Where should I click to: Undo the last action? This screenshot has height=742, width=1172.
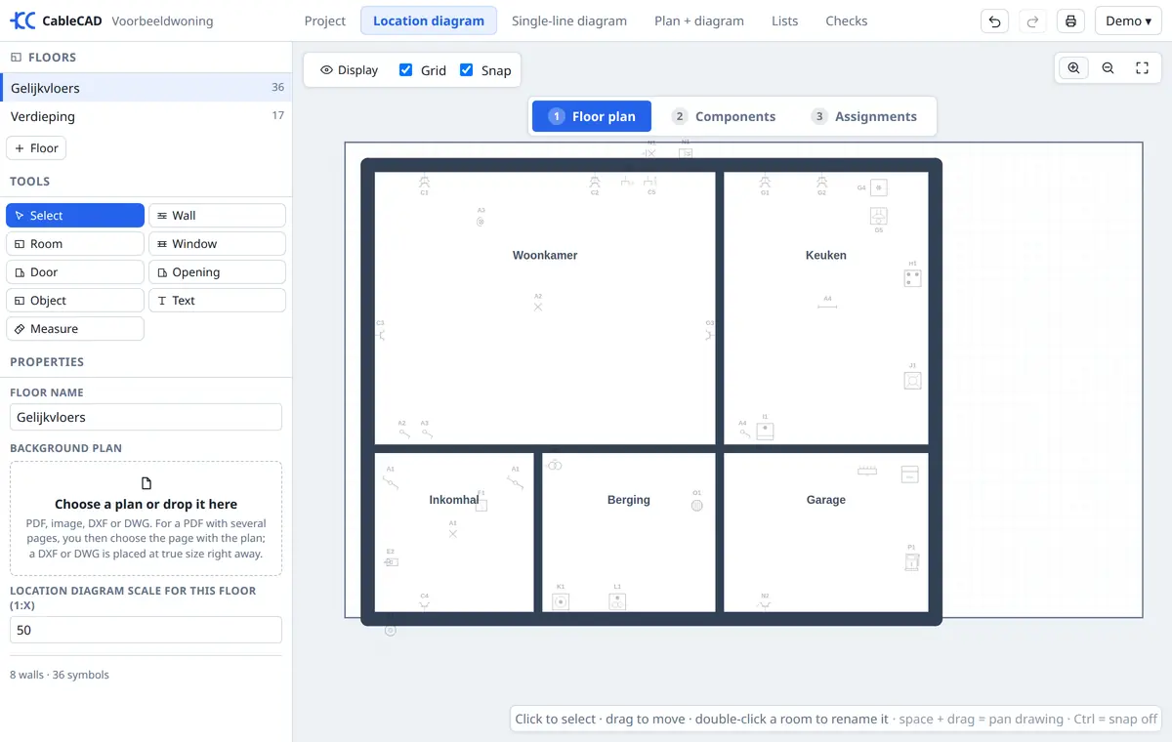point(994,21)
